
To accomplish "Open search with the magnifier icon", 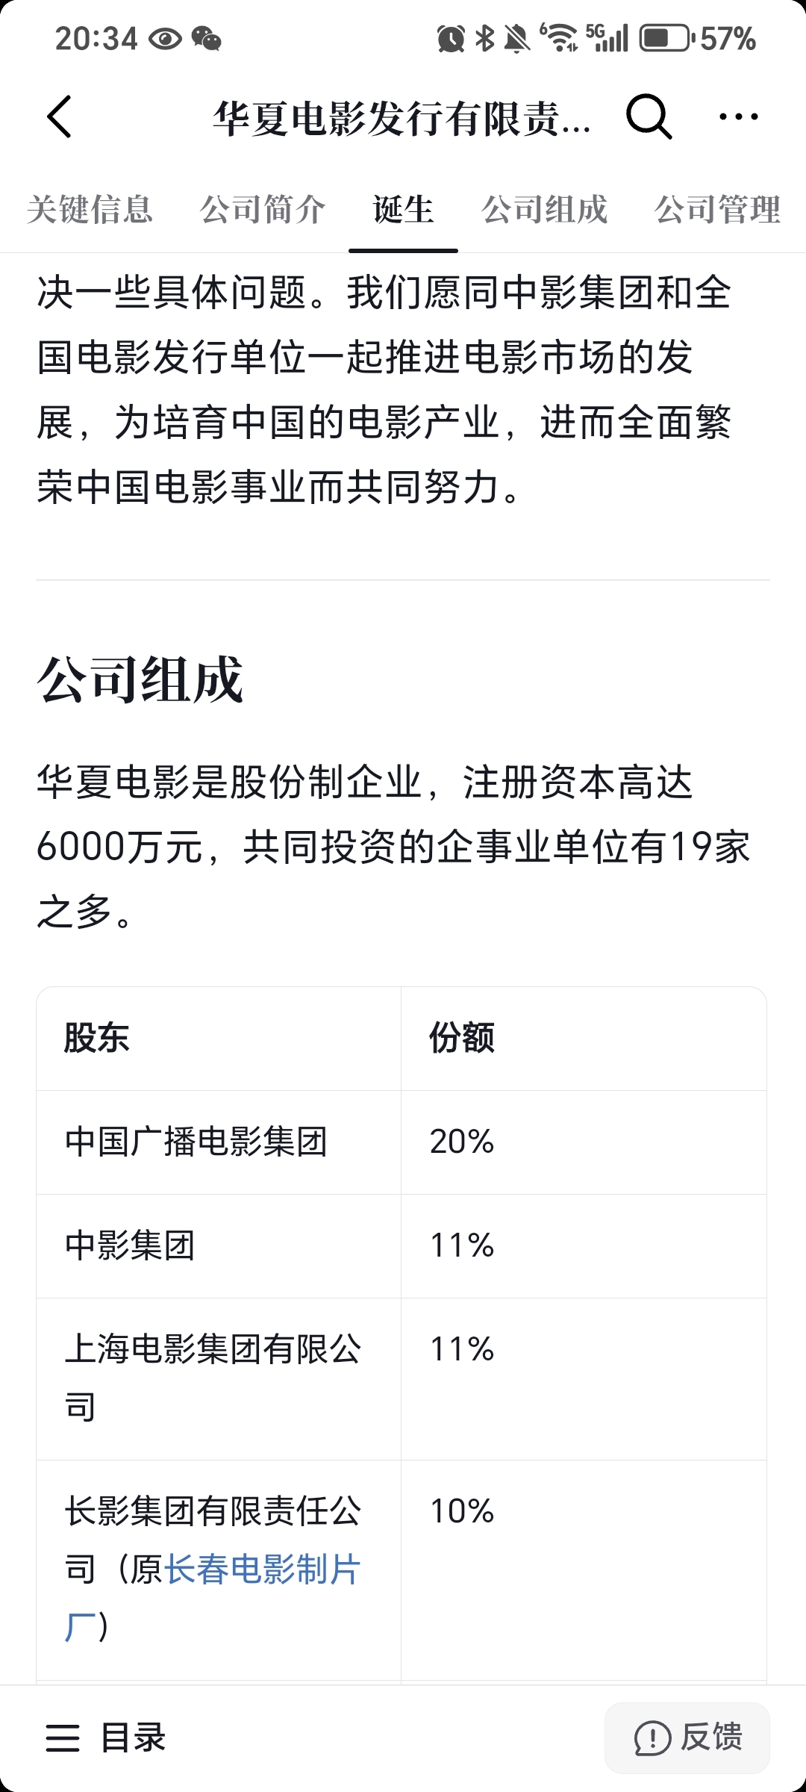I will tap(649, 116).
